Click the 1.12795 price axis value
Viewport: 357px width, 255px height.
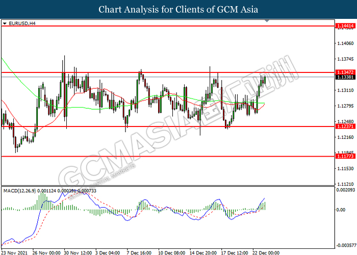[x=345, y=106]
